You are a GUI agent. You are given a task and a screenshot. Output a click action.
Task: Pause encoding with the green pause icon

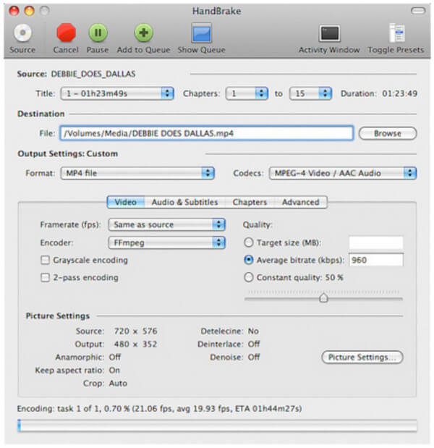pos(98,33)
